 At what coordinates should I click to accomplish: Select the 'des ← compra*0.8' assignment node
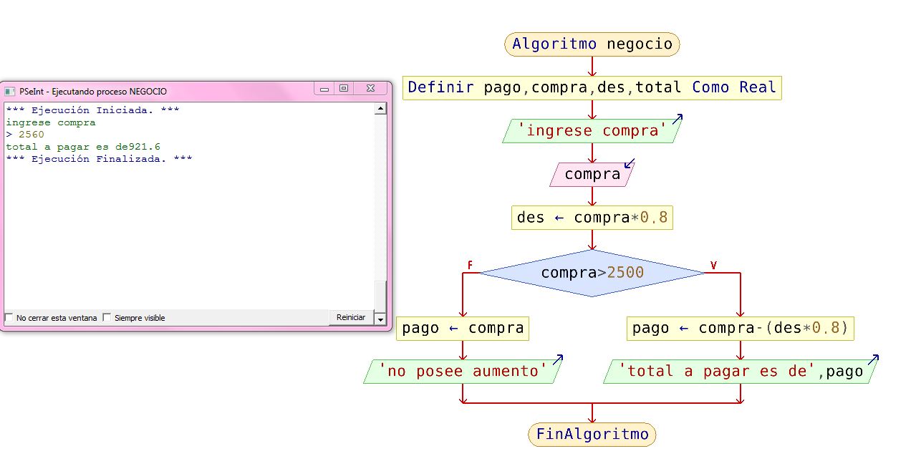pyautogui.click(x=592, y=217)
